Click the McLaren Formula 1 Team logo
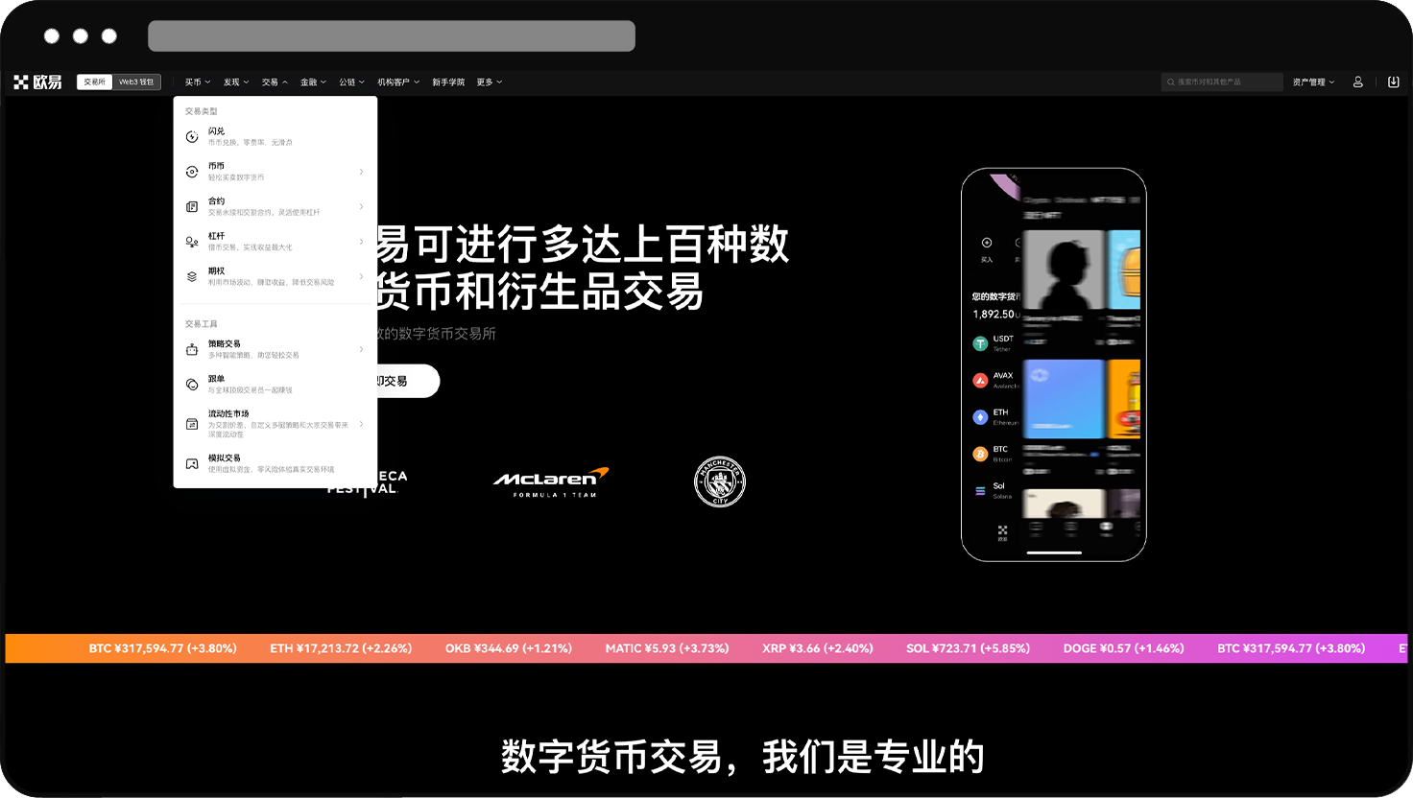This screenshot has height=798, width=1413. pos(551,482)
